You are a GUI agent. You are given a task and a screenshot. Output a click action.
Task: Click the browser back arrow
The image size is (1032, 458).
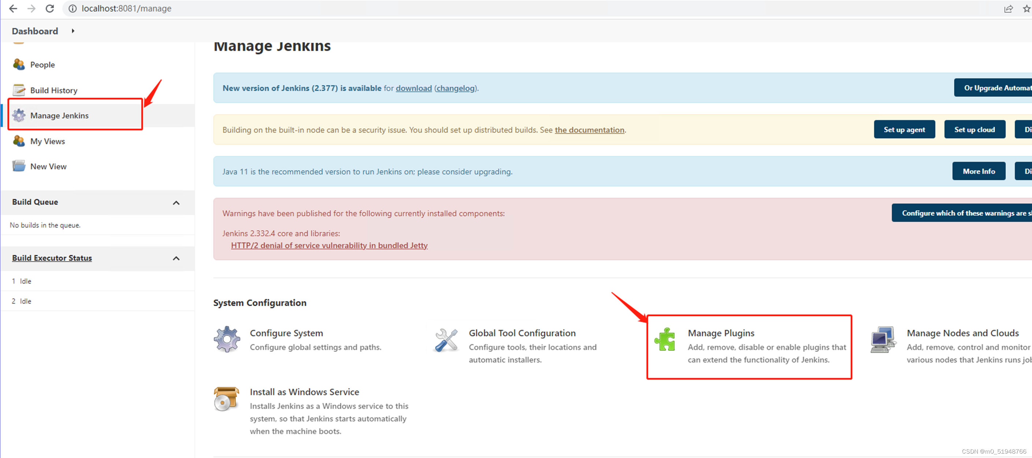pyautogui.click(x=13, y=8)
